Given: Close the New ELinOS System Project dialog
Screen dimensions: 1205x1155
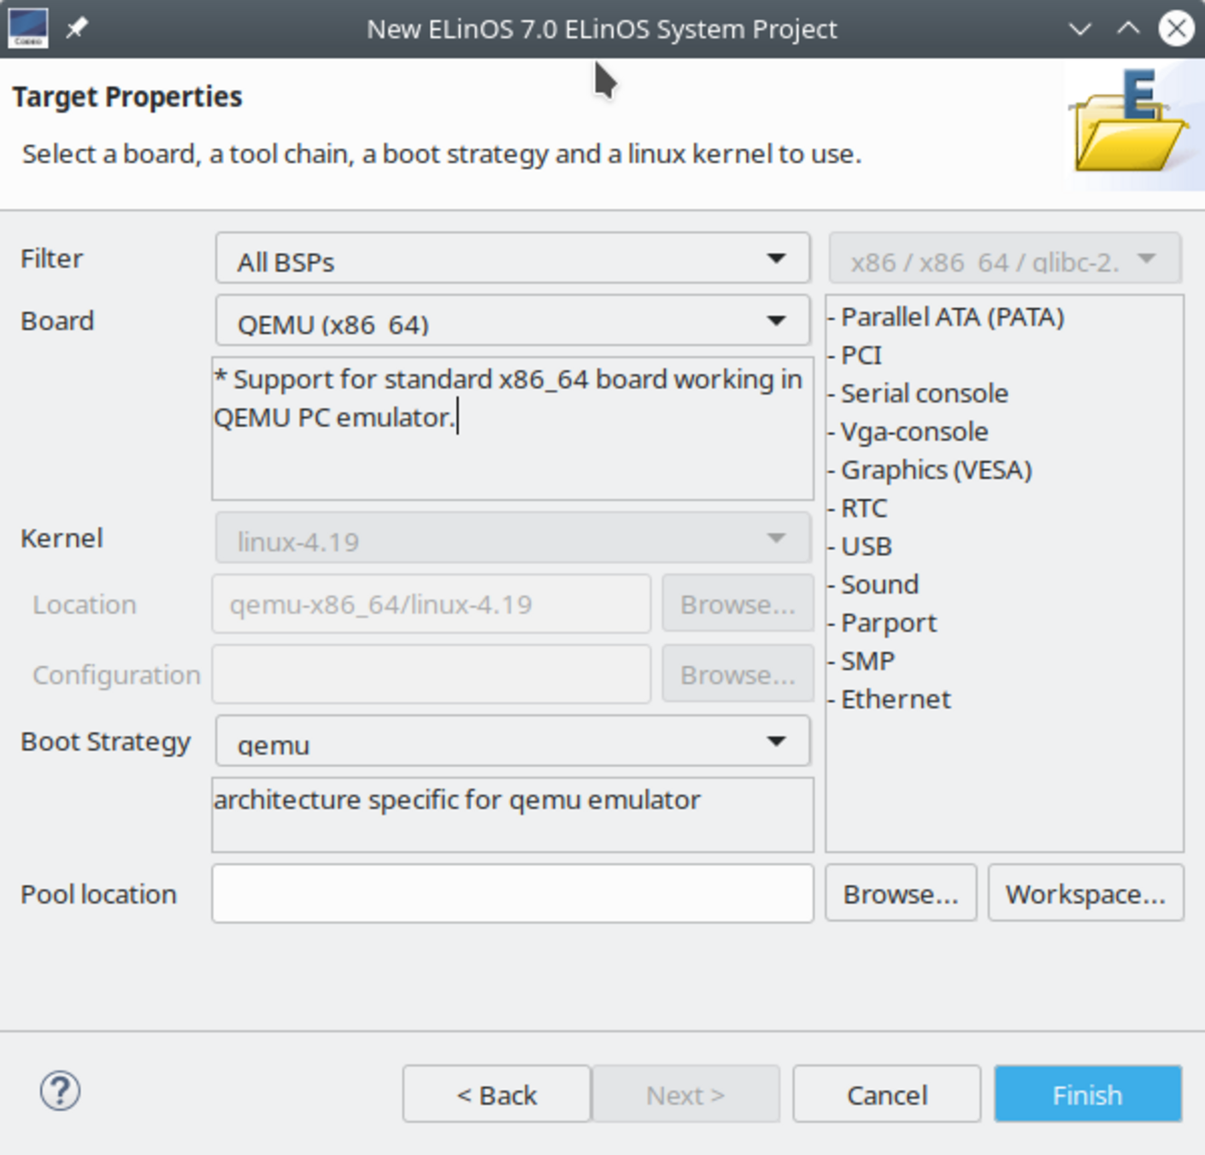Looking at the screenshot, I should (1176, 29).
